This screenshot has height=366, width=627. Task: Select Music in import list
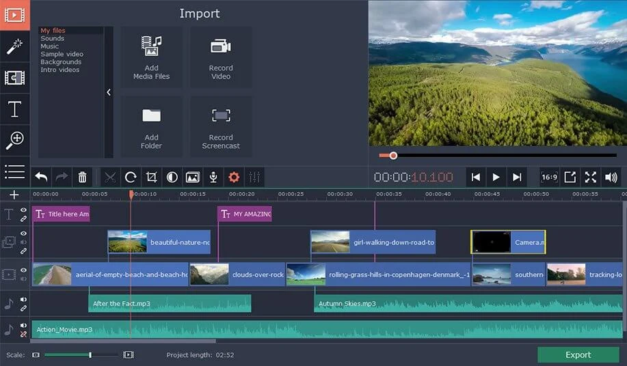[50, 46]
